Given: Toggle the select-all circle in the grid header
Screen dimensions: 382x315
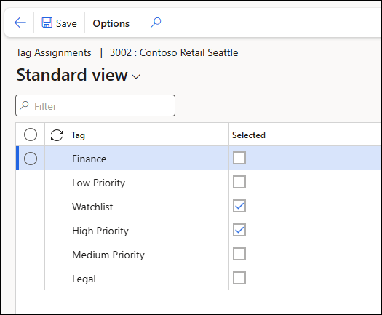Looking at the screenshot, I should click(31, 135).
